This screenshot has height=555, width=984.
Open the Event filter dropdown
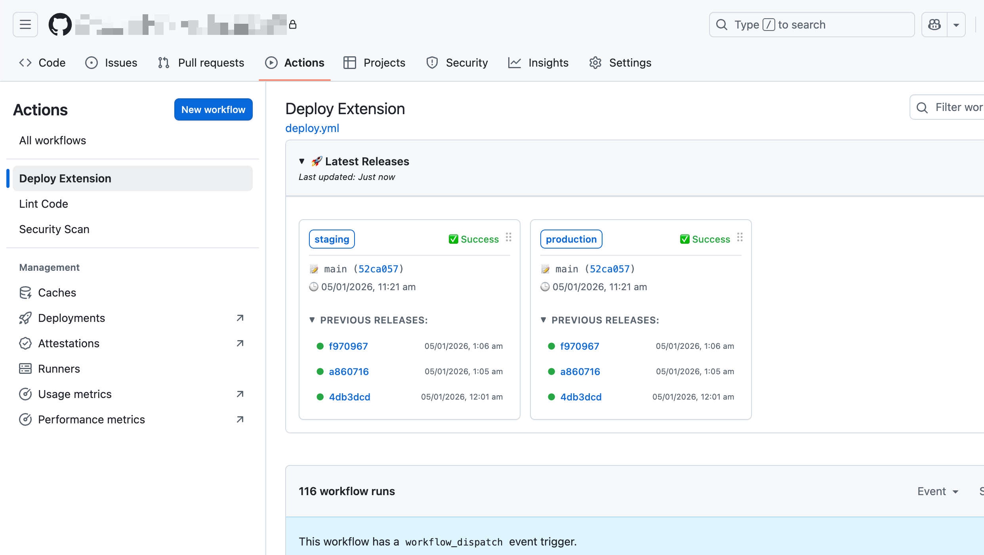[938, 491]
